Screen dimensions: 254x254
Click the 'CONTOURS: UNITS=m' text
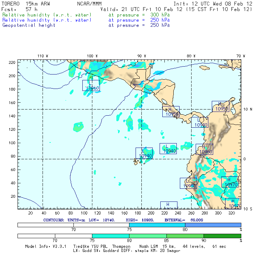[x=64, y=220]
